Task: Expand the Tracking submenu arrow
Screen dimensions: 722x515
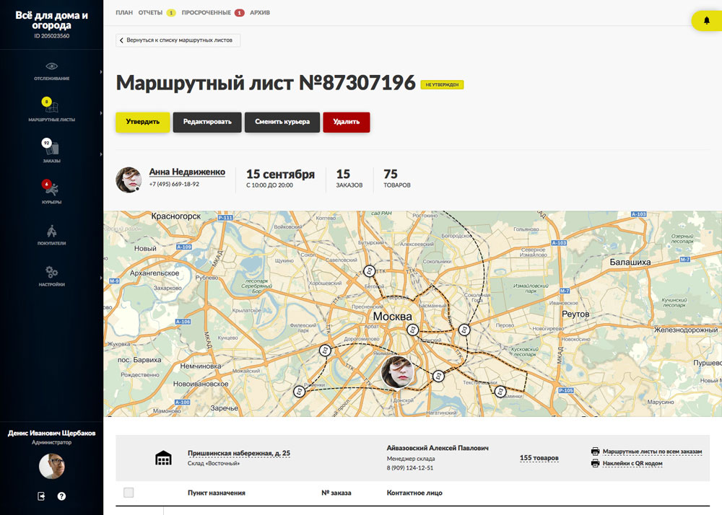Action: 101,72
